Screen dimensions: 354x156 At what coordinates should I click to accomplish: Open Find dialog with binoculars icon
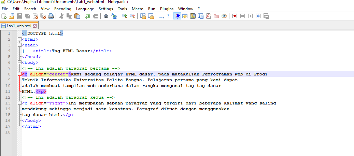point(106,16)
